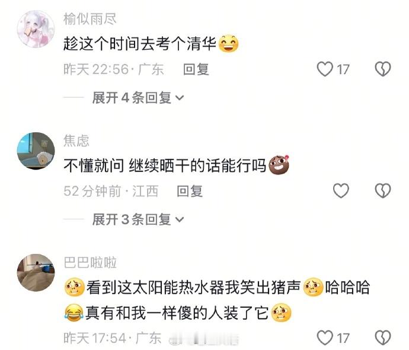Like the 焦虑 comment about 继续晒干
This screenshot has width=409, height=350.
pyautogui.click(x=341, y=190)
